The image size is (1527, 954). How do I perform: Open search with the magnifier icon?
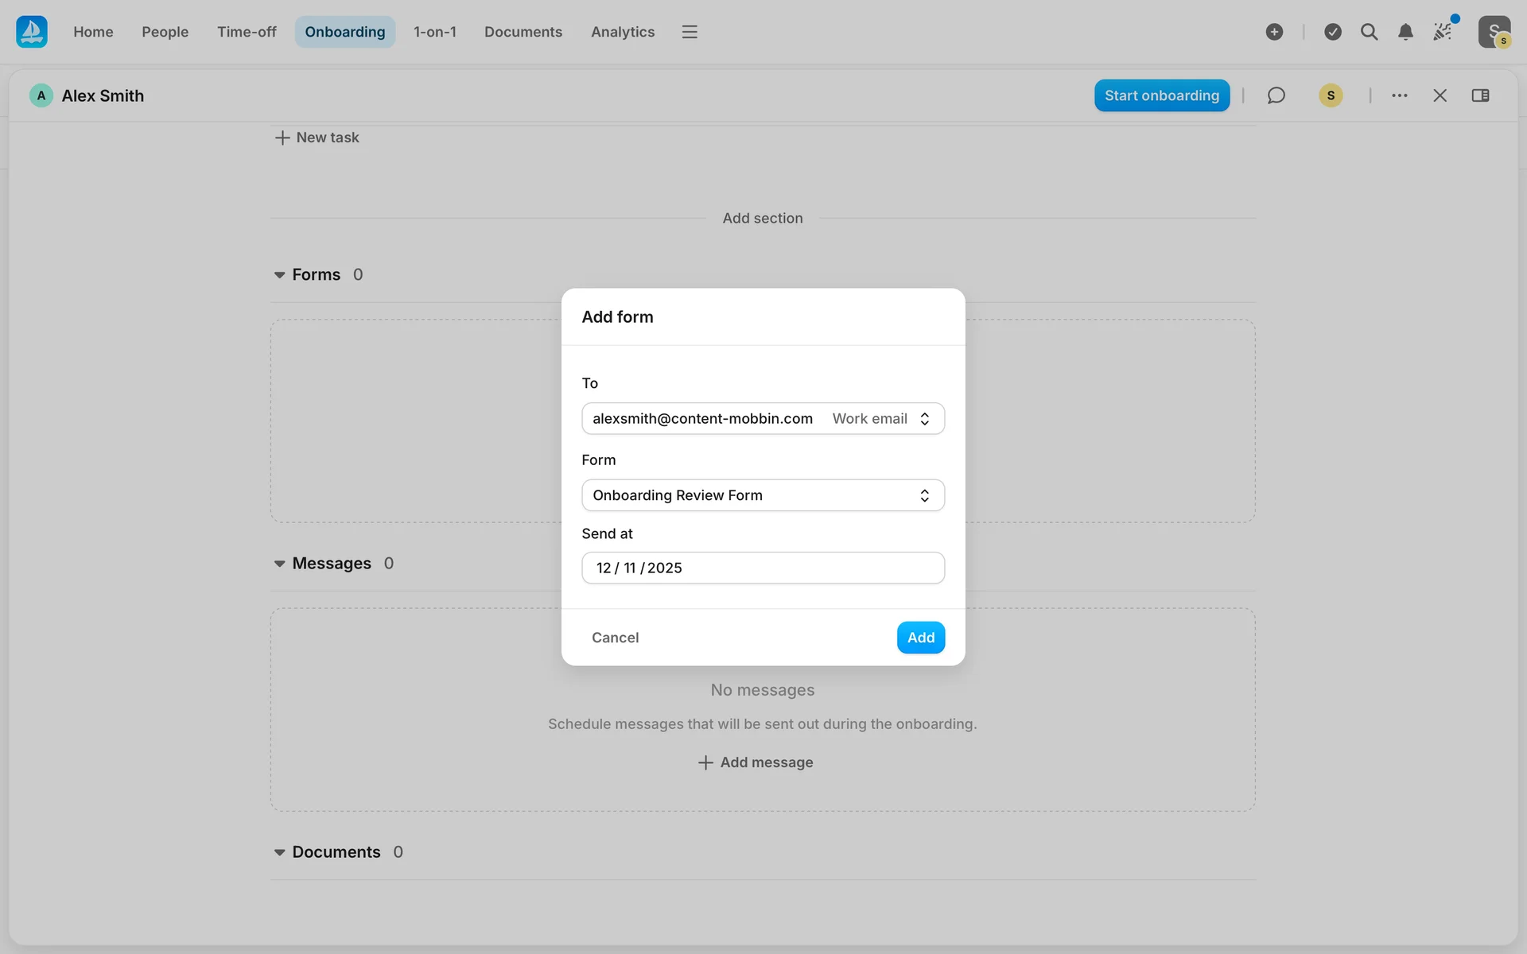click(1369, 32)
